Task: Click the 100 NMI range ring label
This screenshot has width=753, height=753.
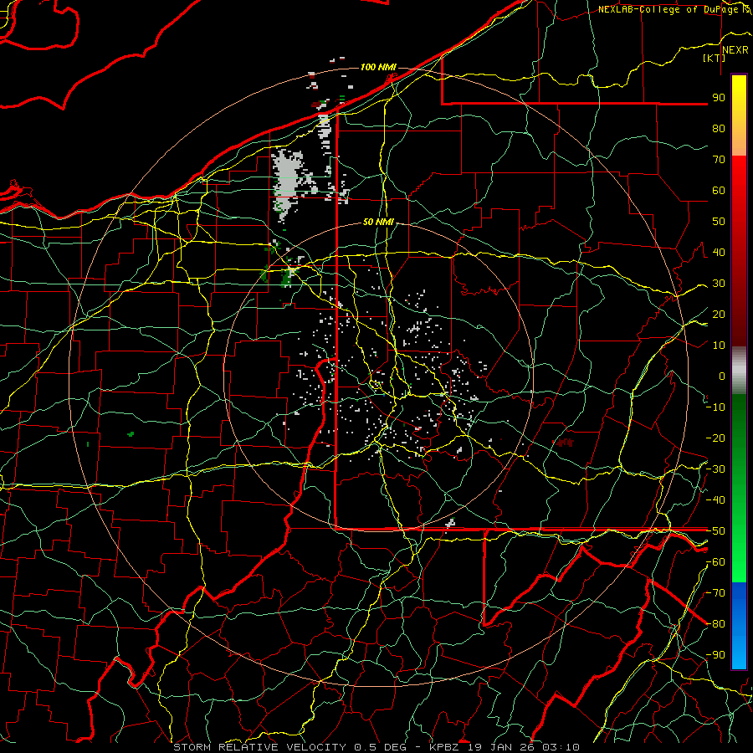Action: [x=378, y=67]
